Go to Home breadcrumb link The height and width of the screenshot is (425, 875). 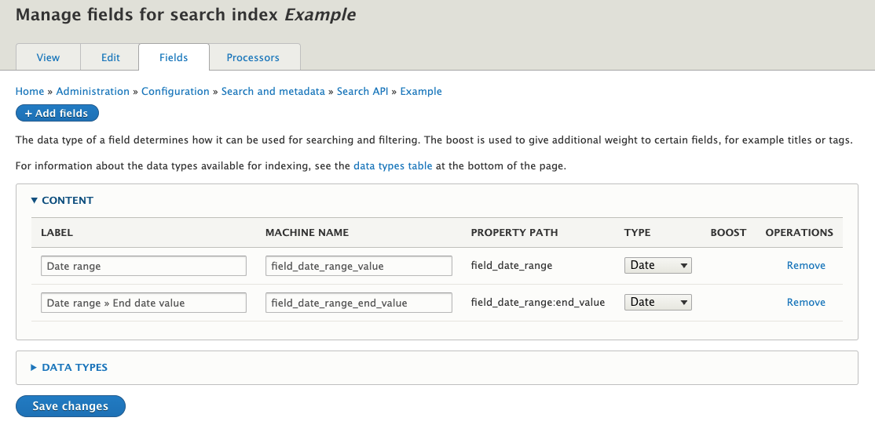[30, 92]
